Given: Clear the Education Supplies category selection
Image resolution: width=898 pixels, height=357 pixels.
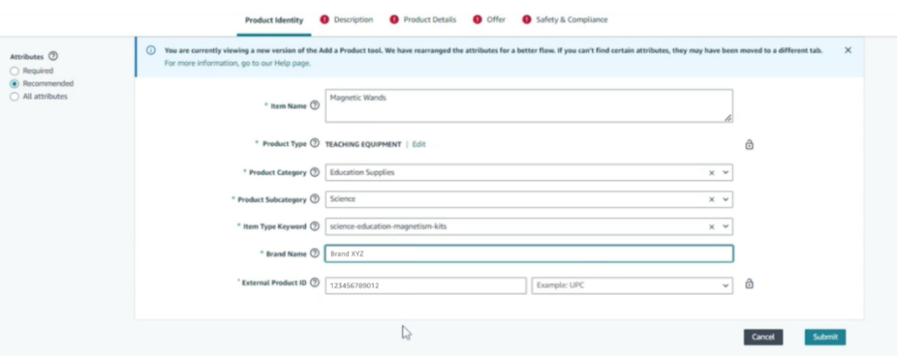Looking at the screenshot, I should (x=712, y=174).
